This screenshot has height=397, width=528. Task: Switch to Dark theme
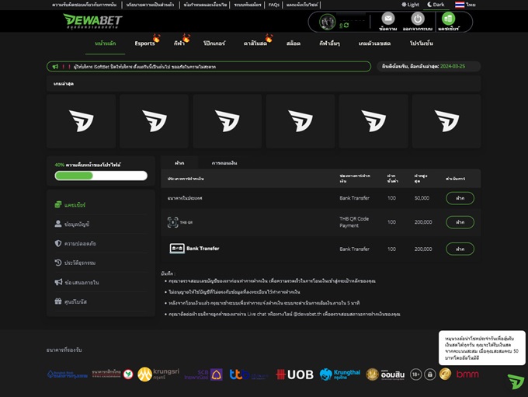point(436,5)
